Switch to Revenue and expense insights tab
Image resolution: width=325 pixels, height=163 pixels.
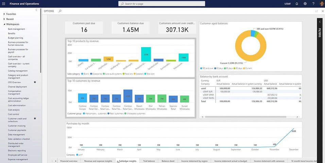pos(98,161)
